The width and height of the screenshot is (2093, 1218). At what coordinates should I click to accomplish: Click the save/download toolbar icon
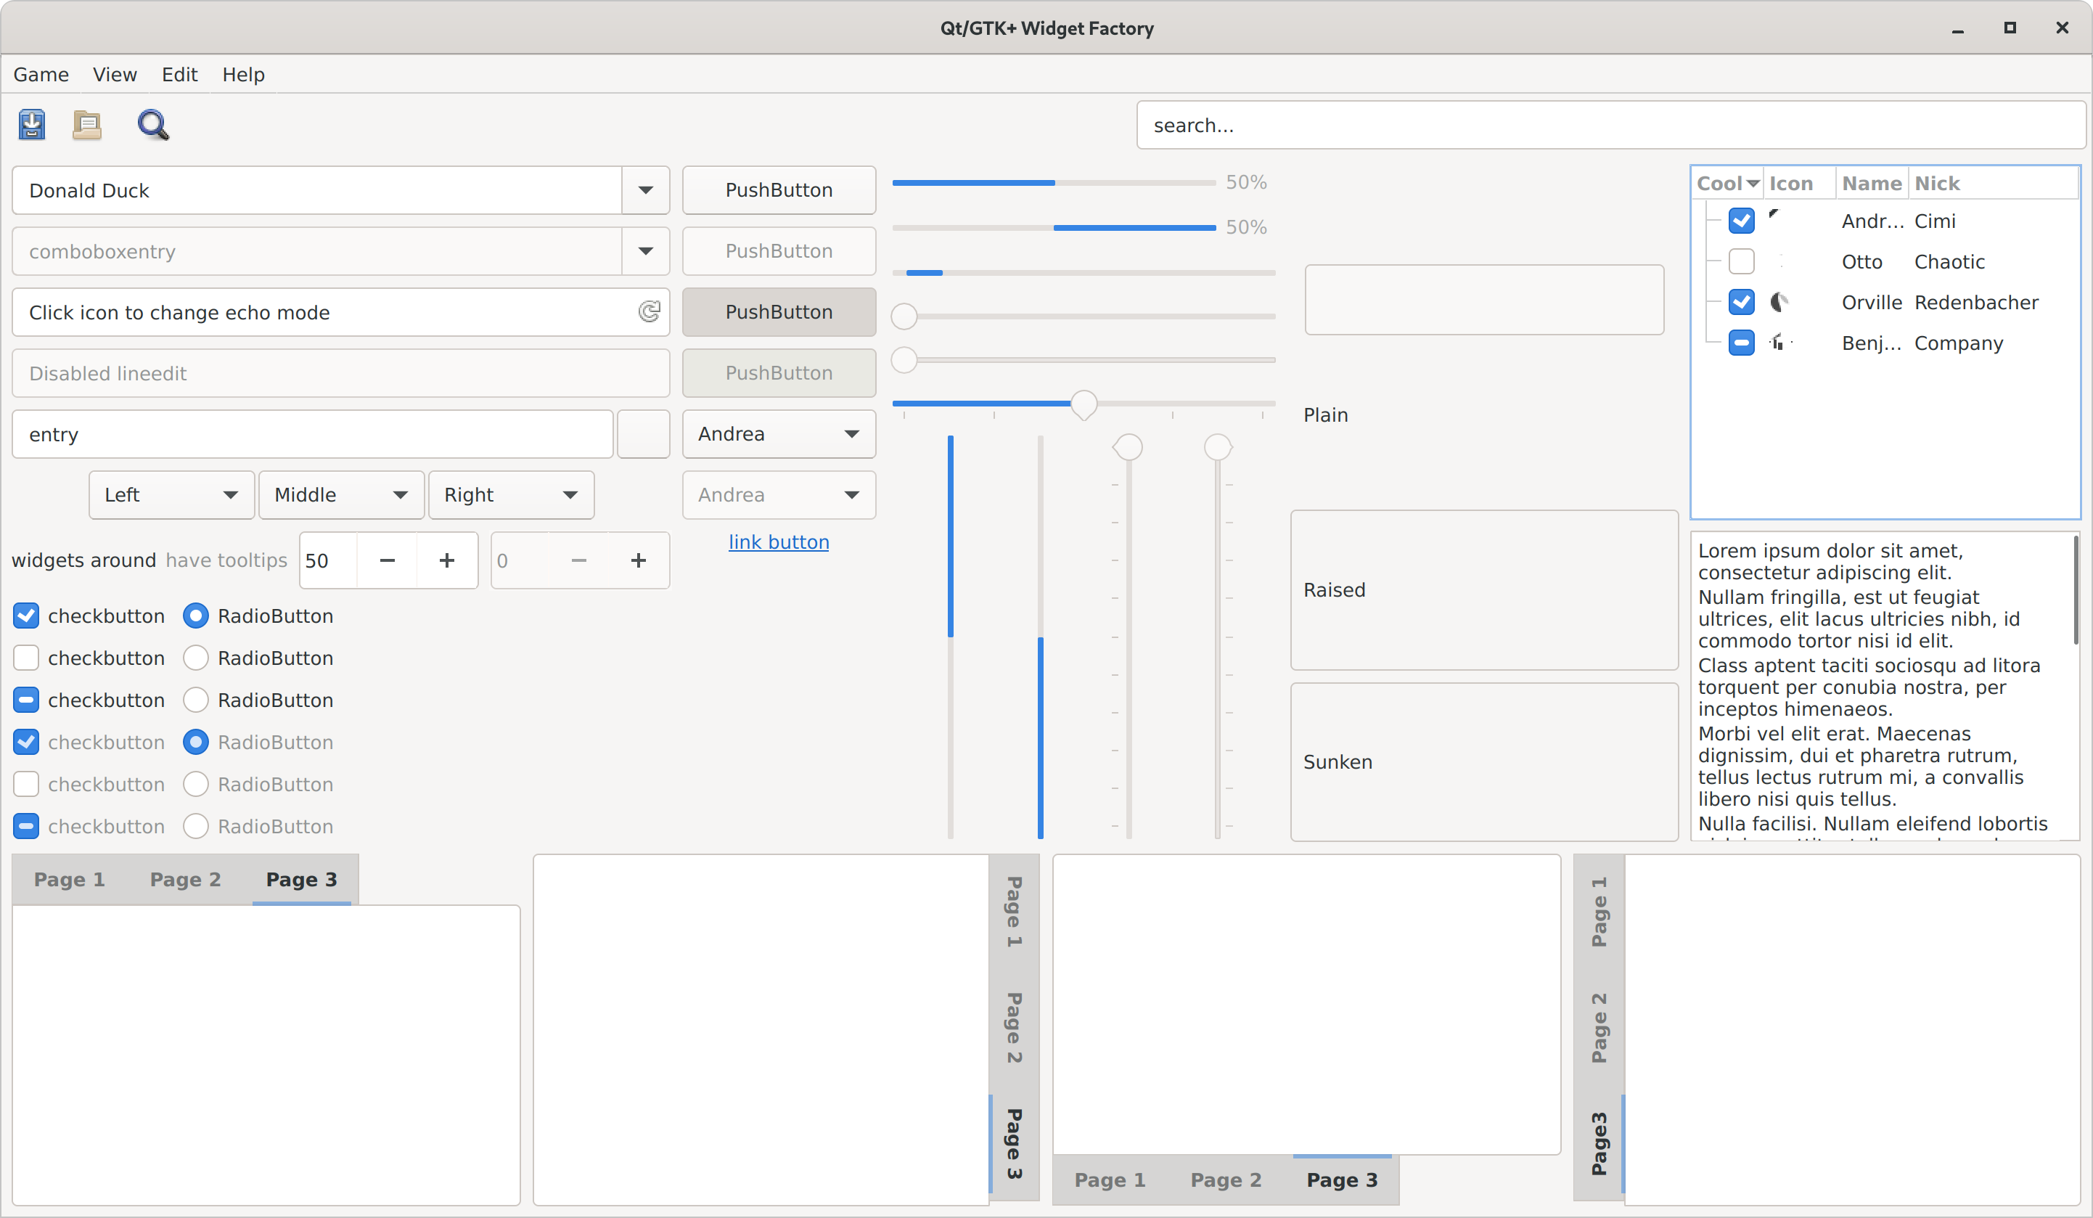coord(31,125)
